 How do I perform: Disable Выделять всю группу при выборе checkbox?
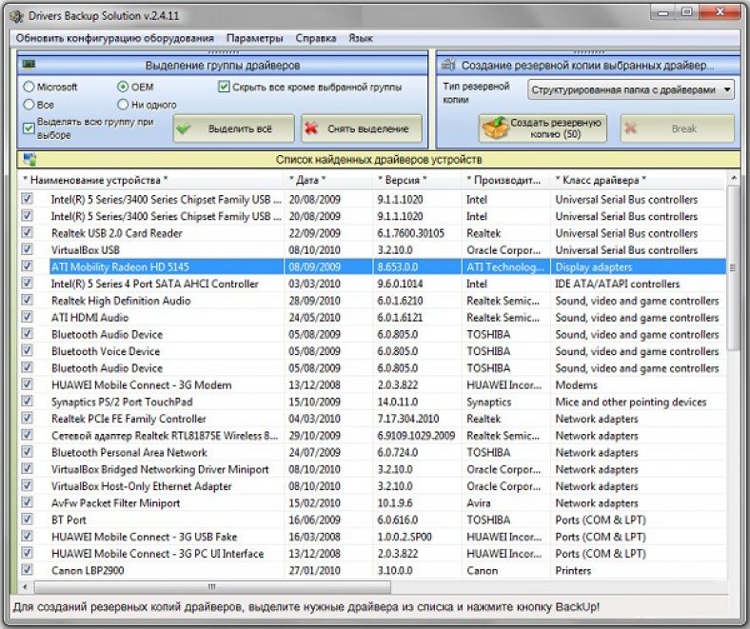pyautogui.click(x=29, y=128)
